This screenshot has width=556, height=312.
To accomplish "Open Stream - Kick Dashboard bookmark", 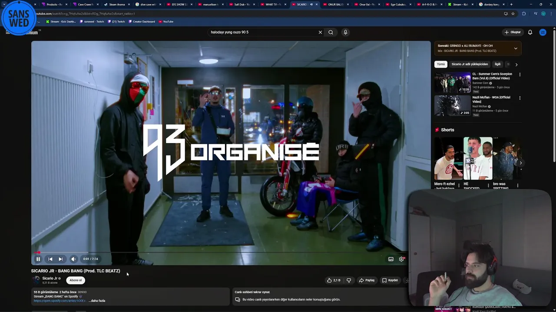I will 61,22.
